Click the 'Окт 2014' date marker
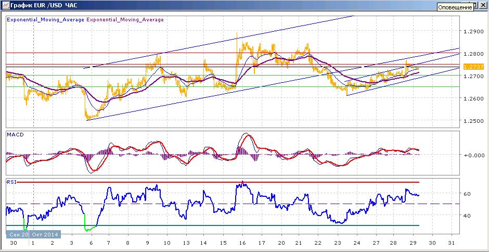 [x=45, y=234]
